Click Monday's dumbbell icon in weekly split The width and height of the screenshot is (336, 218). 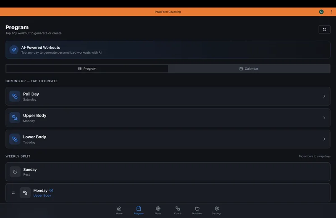(x=25, y=192)
